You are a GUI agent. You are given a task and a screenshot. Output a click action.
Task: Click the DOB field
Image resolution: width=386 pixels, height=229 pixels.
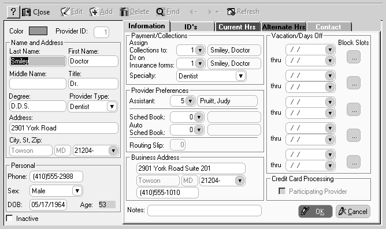point(49,205)
